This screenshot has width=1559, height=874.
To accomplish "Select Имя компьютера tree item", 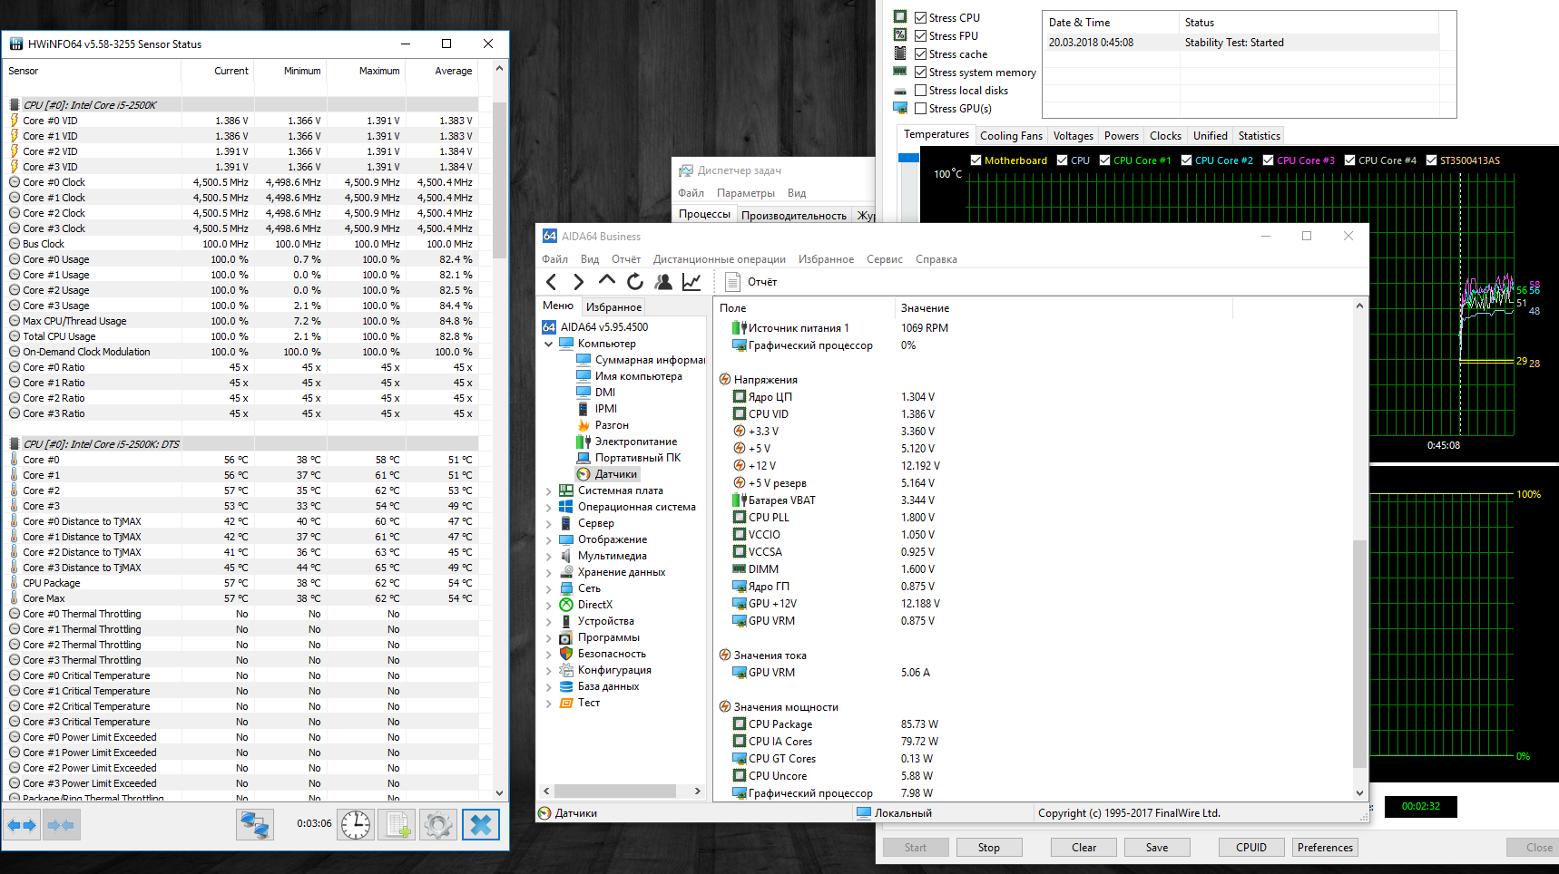I will pyautogui.click(x=630, y=376).
